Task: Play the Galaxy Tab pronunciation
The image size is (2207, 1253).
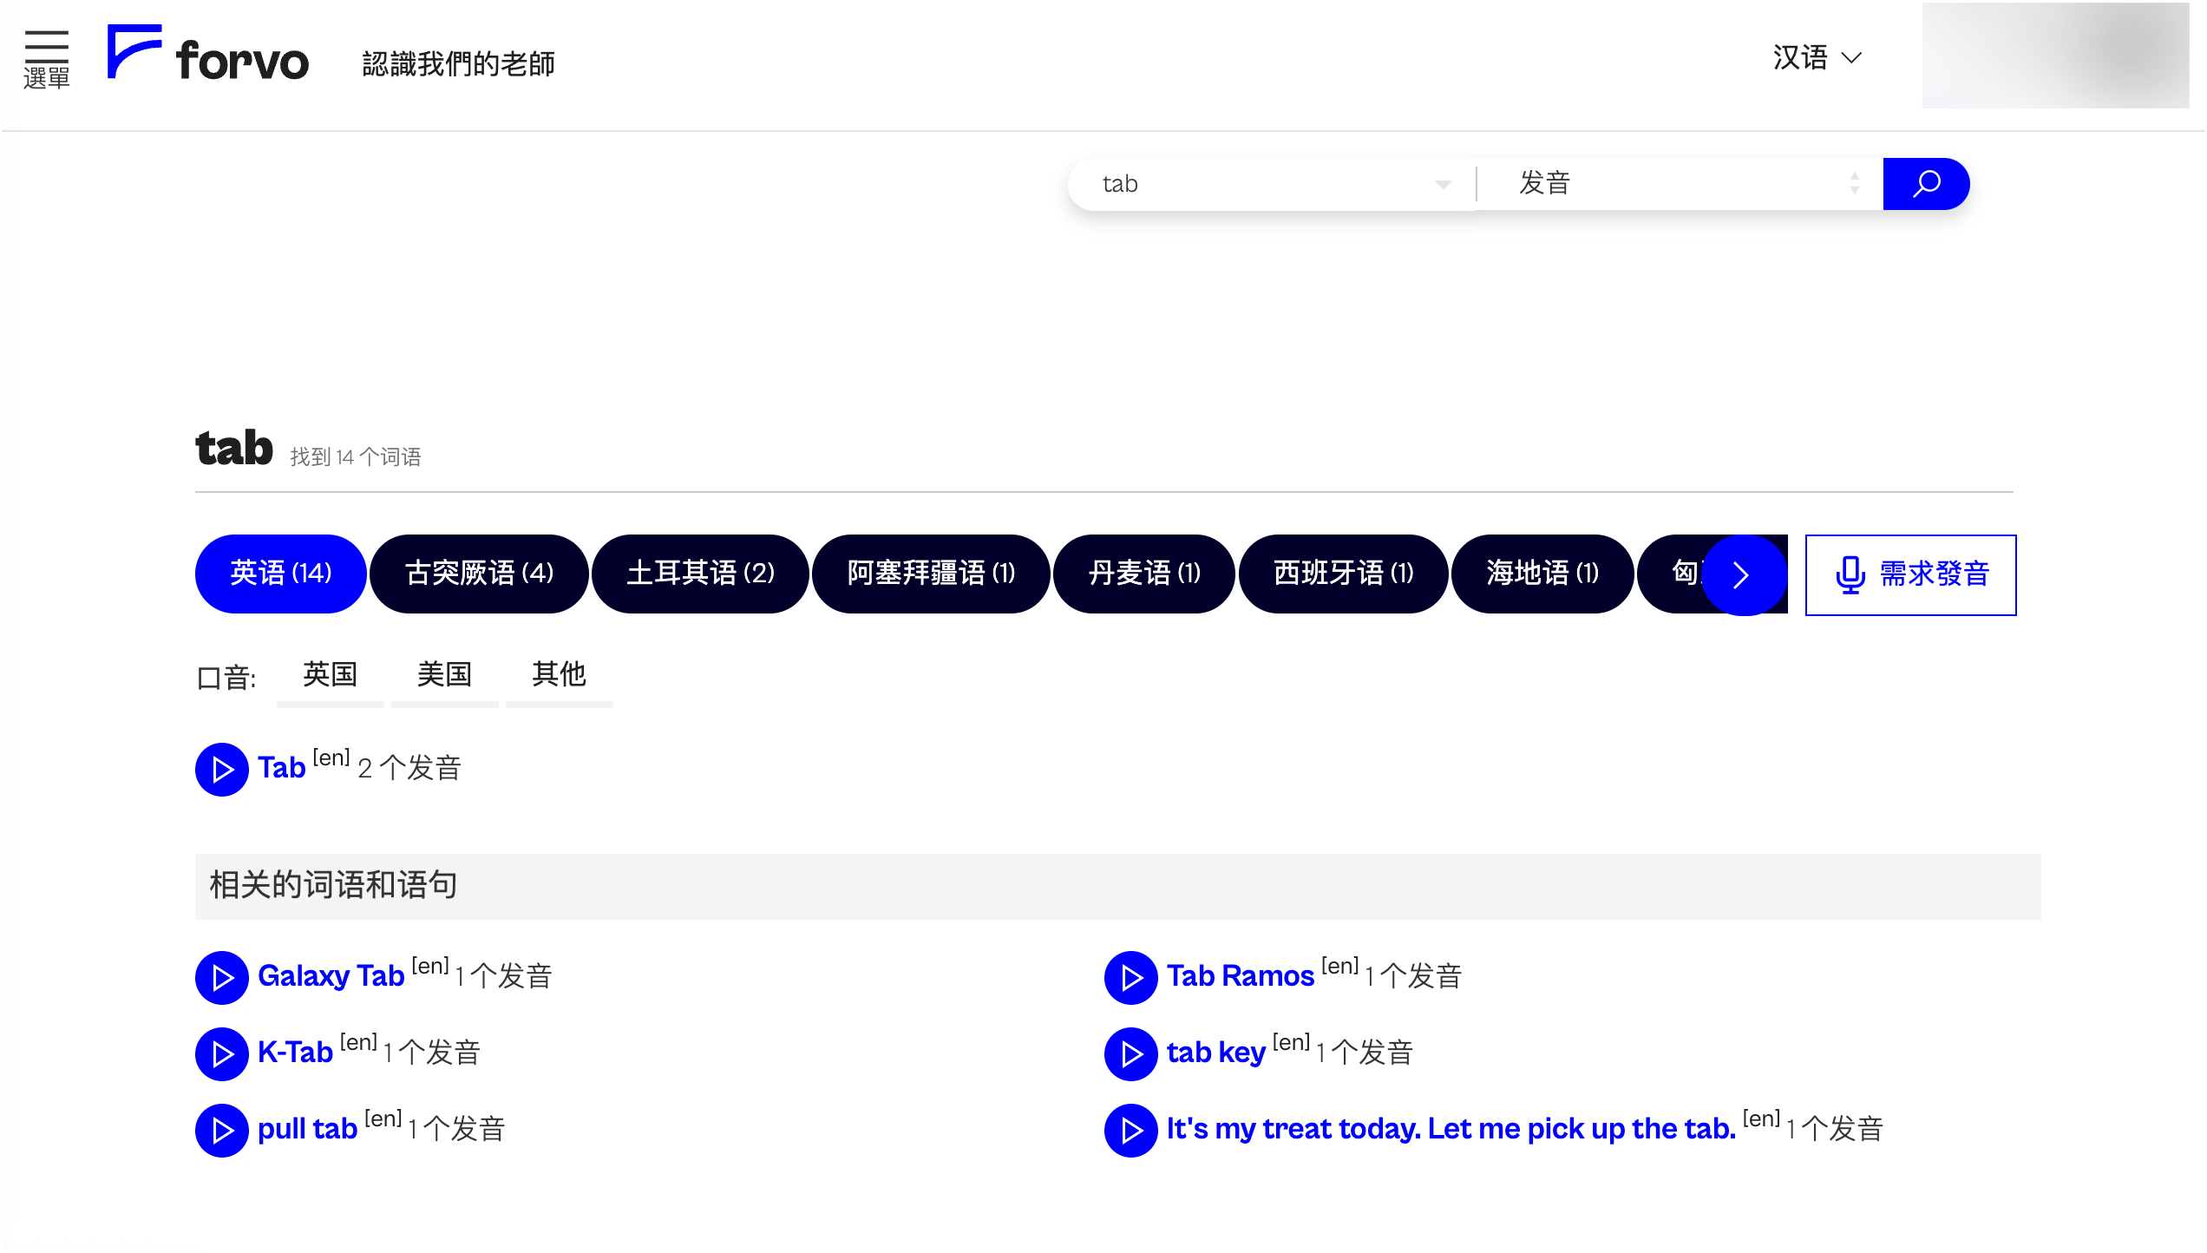Action: [x=222, y=978]
